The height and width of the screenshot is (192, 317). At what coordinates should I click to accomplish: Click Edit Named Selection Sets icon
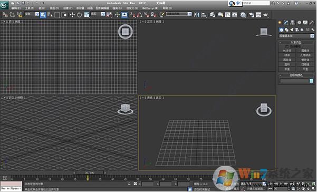(x=162, y=15)
